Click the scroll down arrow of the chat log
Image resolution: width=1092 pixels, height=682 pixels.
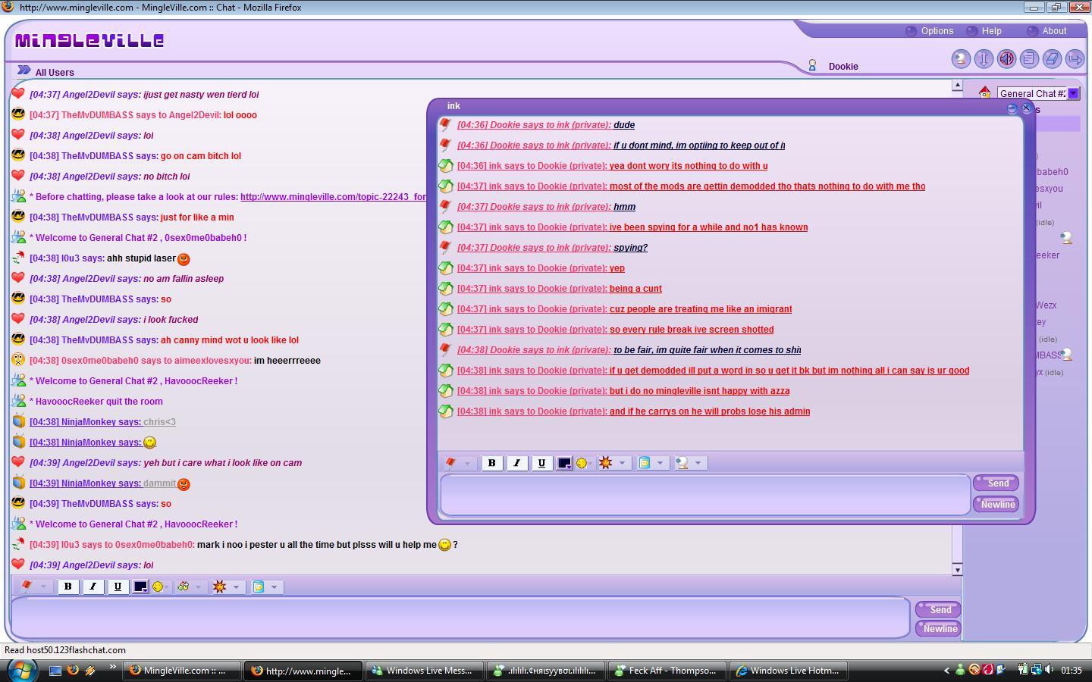(957, 570)
